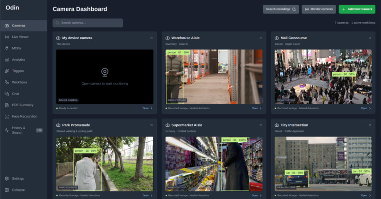Screen dimensions: 381x199
Task: Click the expand arrow on Warehouse Aisle card
Action: pyautogui.click(x=260, y=38)
